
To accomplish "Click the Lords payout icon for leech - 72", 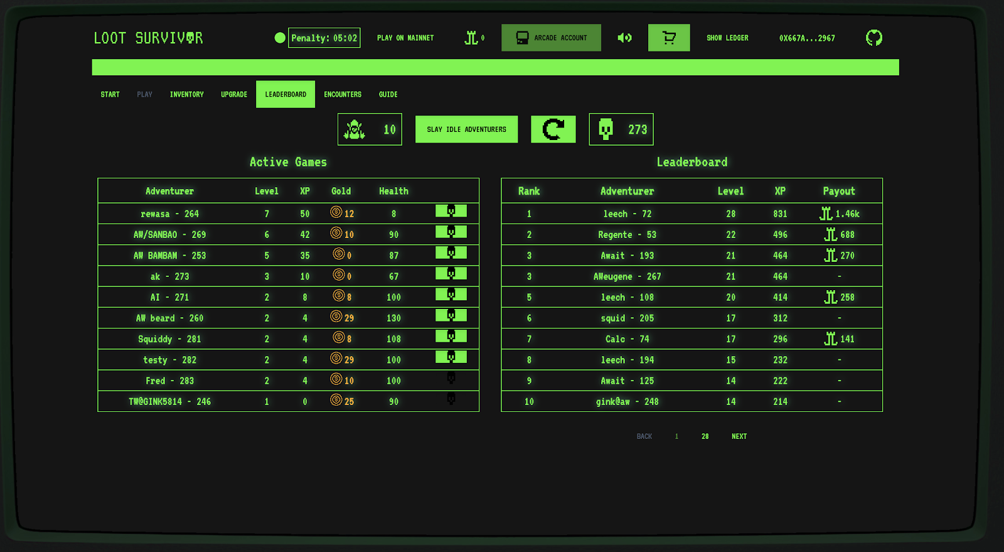I will point(826,214).
